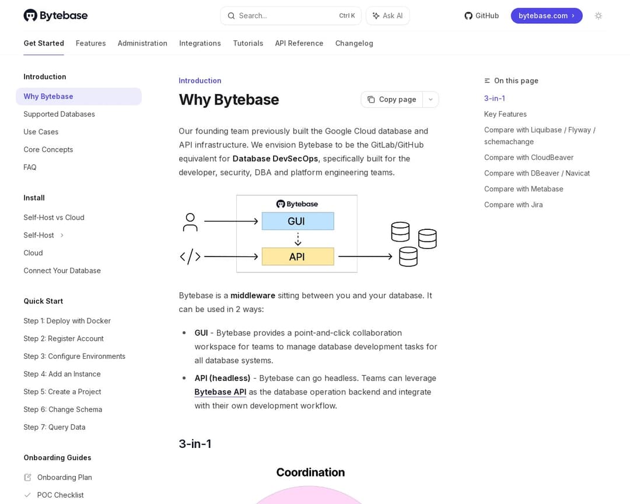
Task: Jump to Compare with Metabase section
Action: coord(523,189)
